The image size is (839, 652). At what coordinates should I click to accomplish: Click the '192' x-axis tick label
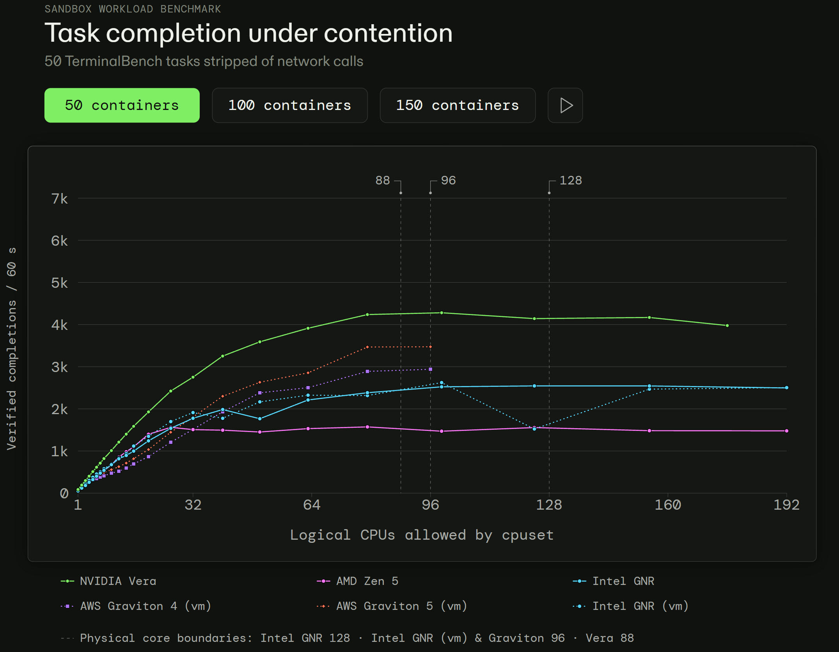pos(786,505)
